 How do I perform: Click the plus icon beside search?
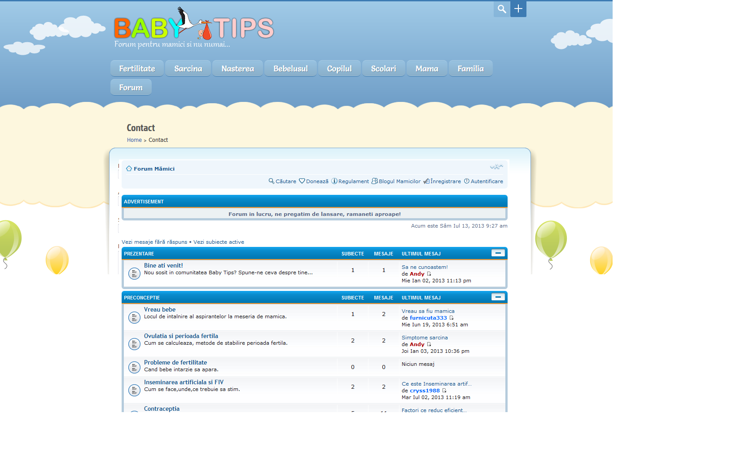(x=518, y=9)
